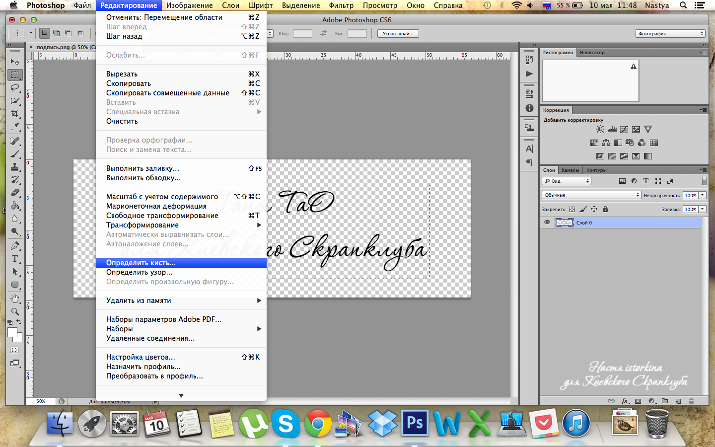Click the Уточн. край button
Image resolution: width=715 pixels, height=447 pixels.
[398, 34]
